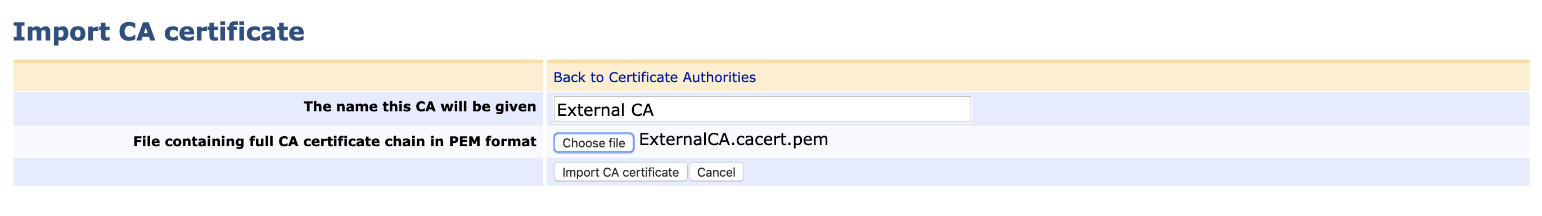Image resolution: width=1542 pixels, height=216 pixels.
Task: Open the Back to Certificate Authorities link
Action: point(654,77)
